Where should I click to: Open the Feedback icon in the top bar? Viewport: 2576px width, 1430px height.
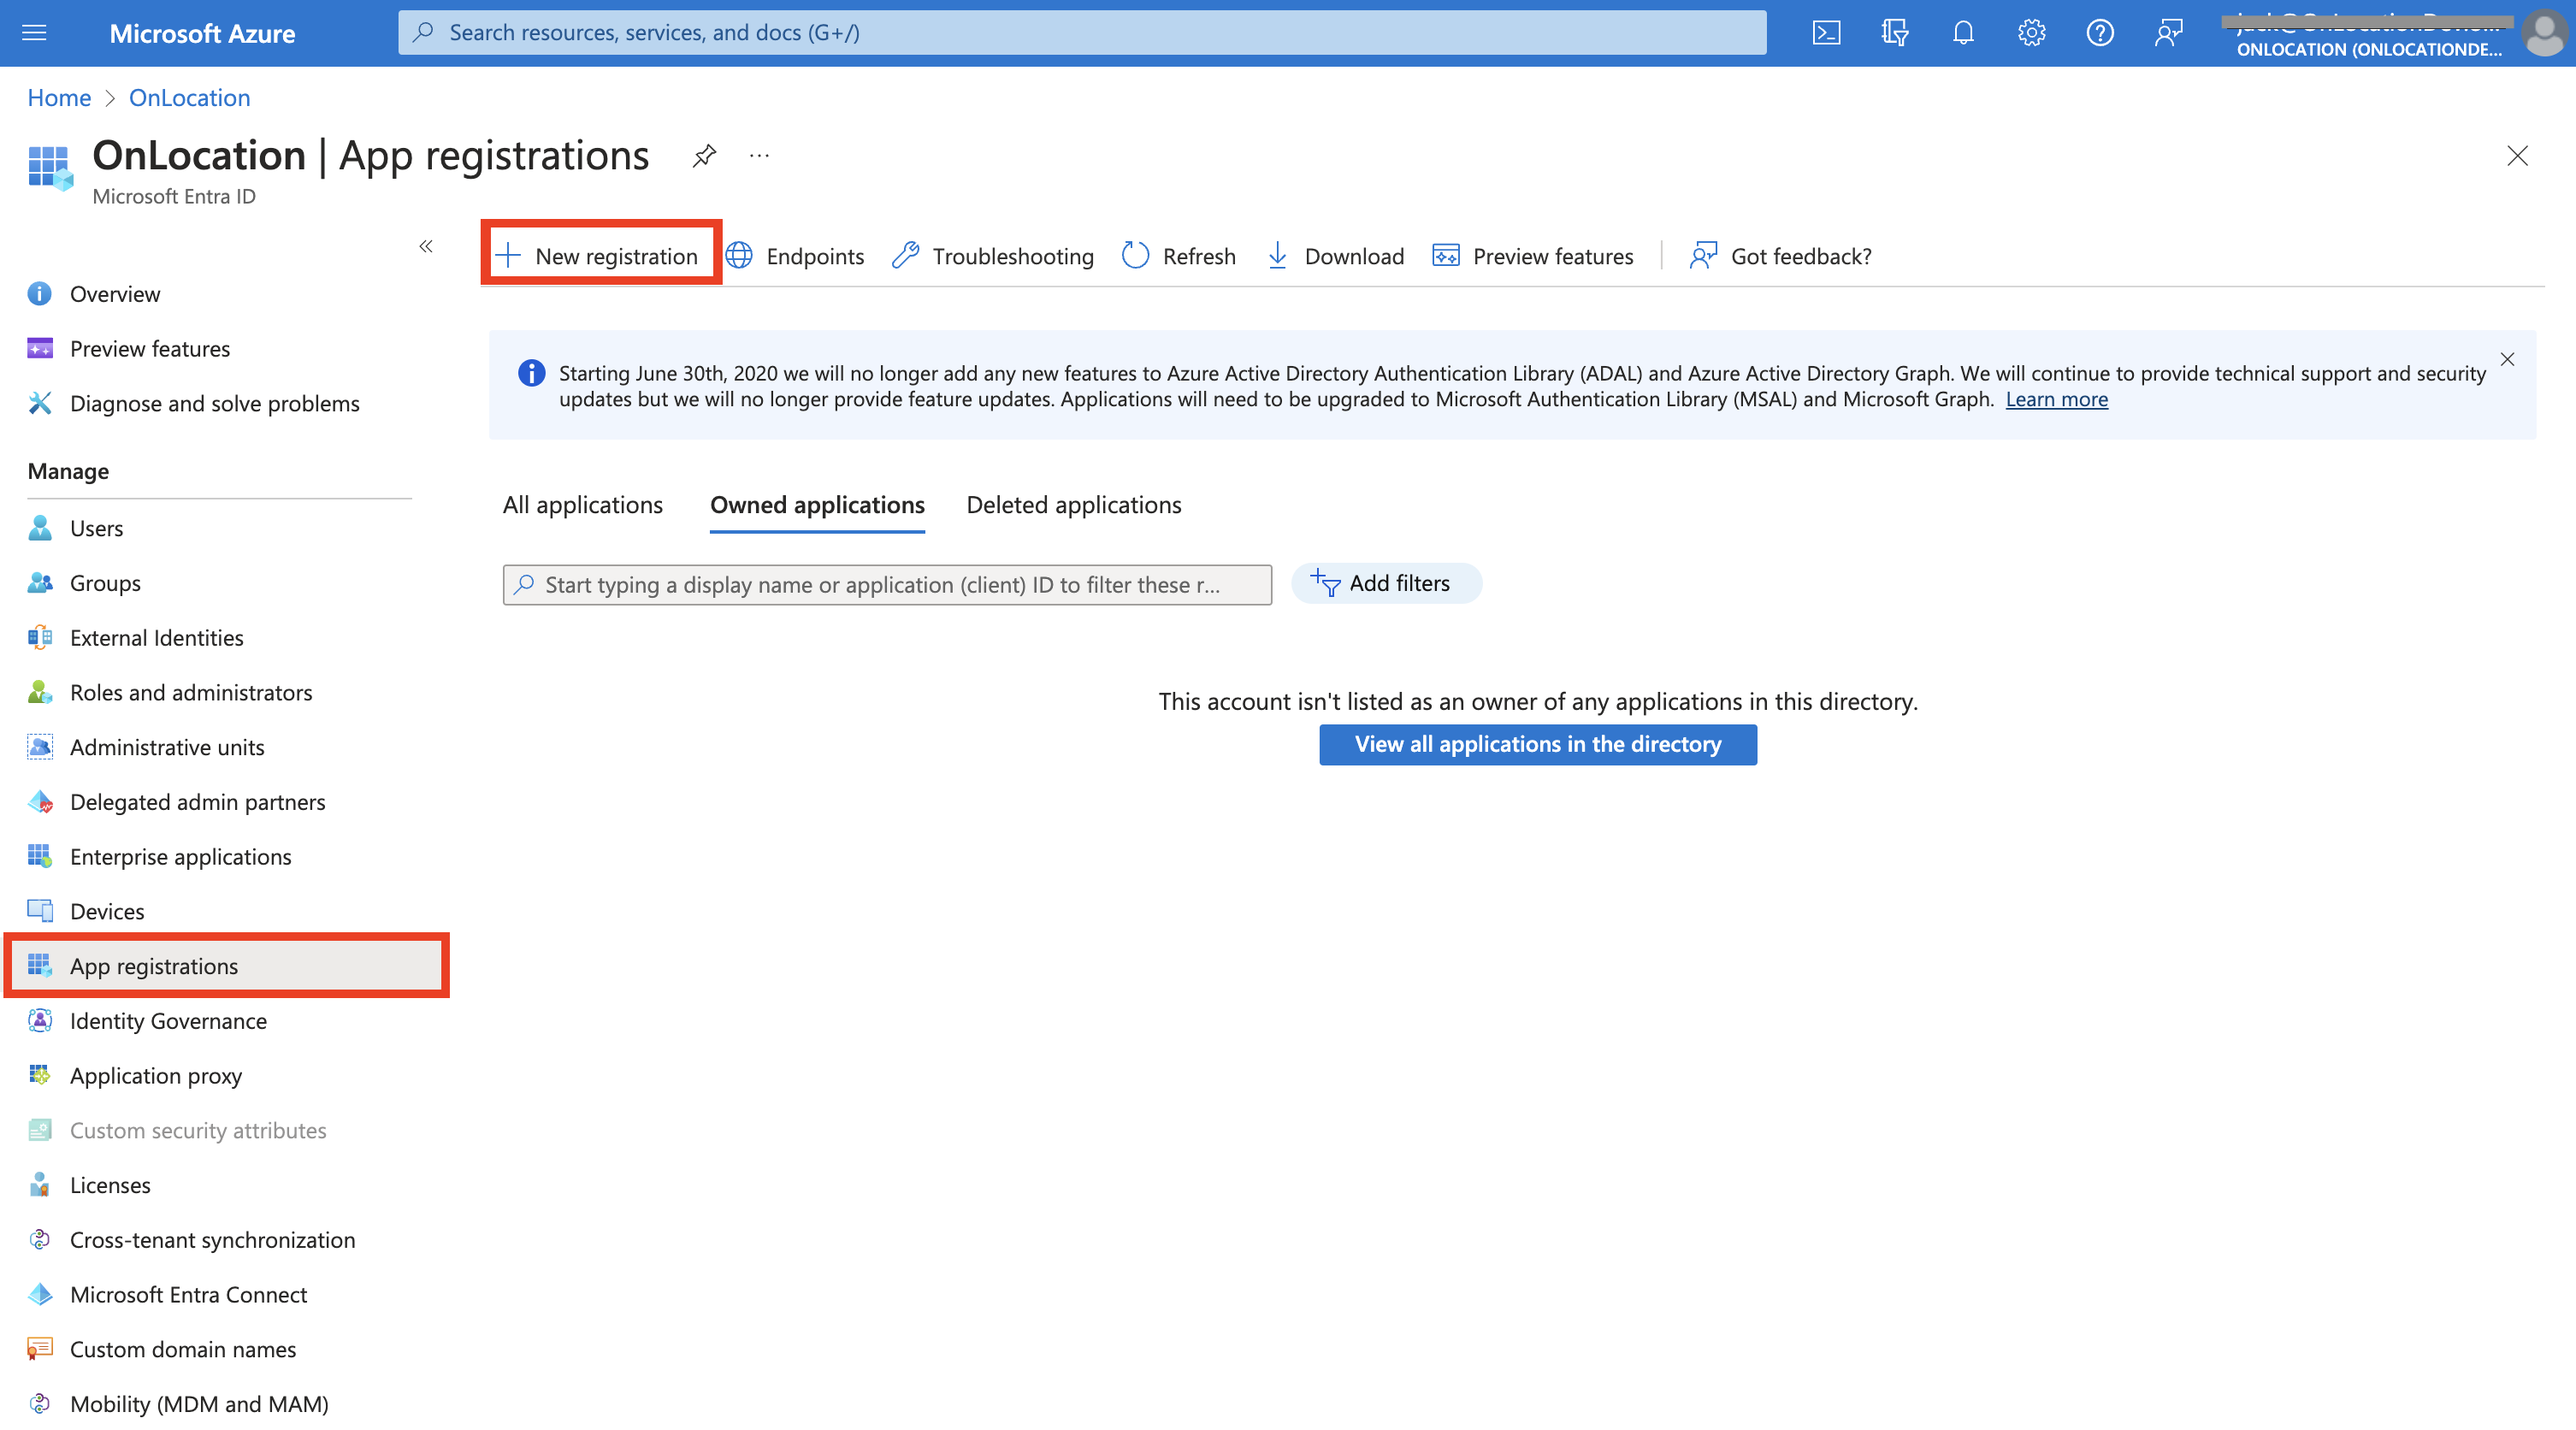[x=2168, y=33]
